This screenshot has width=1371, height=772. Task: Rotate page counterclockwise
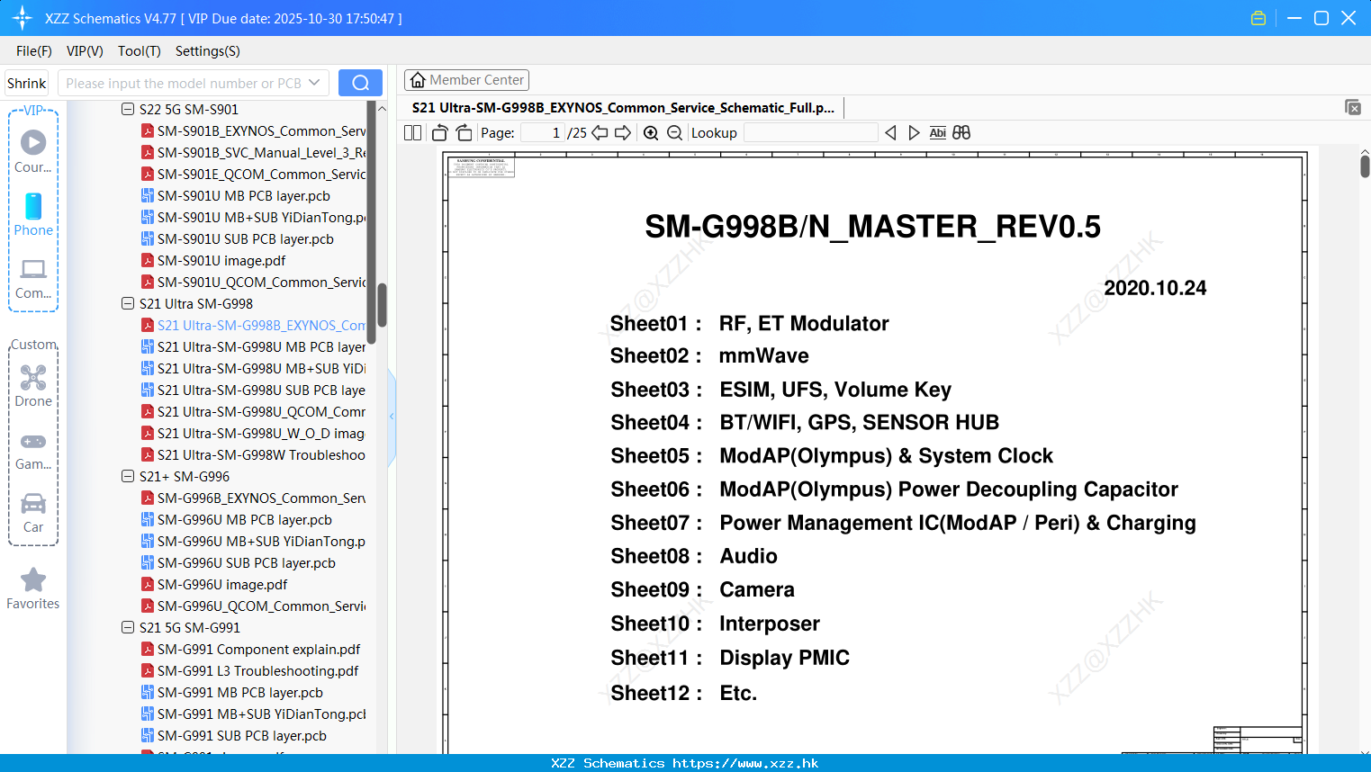point(440,133)
